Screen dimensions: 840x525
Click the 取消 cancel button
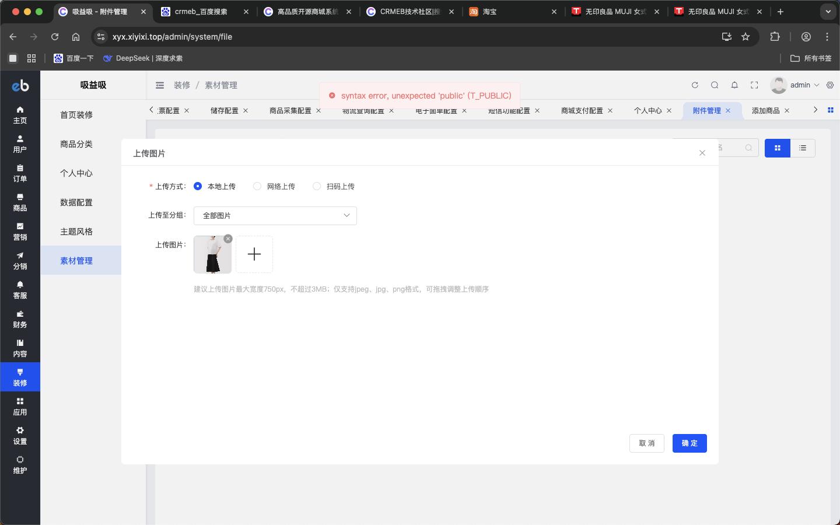(647, 443)
